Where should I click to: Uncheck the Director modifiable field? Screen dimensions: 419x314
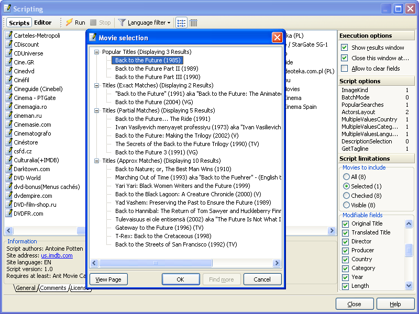click(346, 242)
